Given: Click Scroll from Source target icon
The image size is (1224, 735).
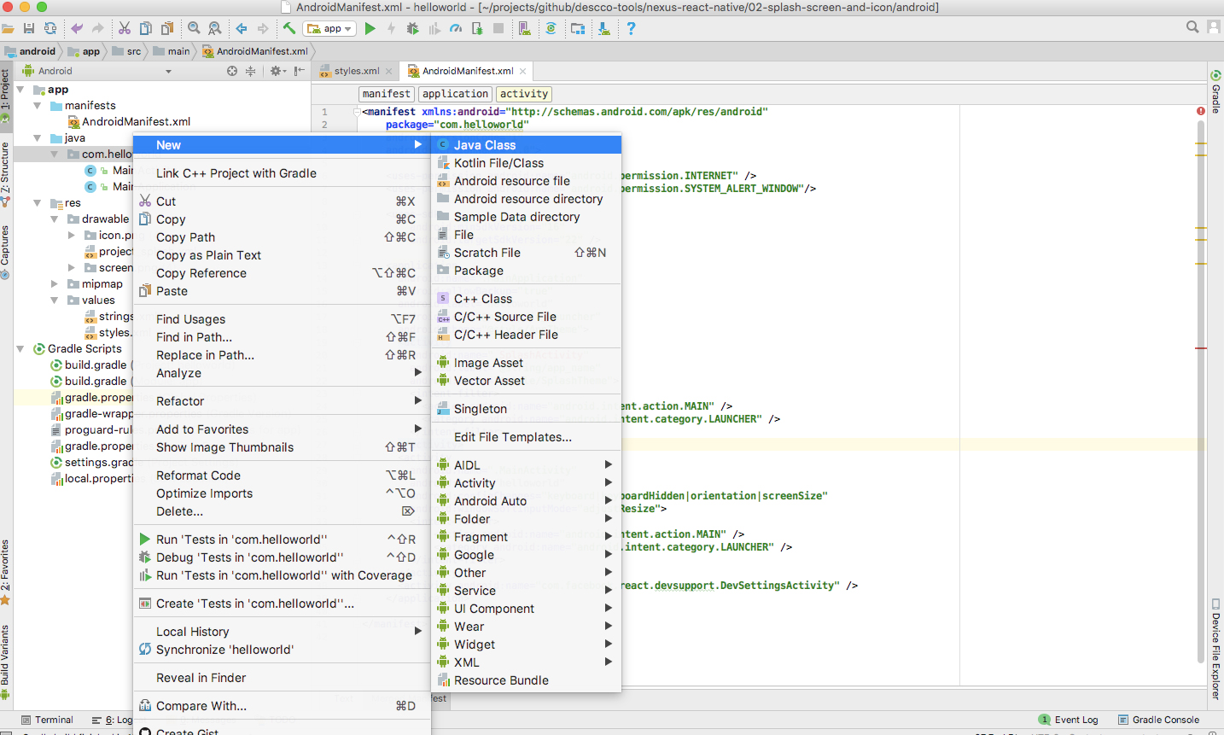Looking at the screenshot, I should [232, 71].
